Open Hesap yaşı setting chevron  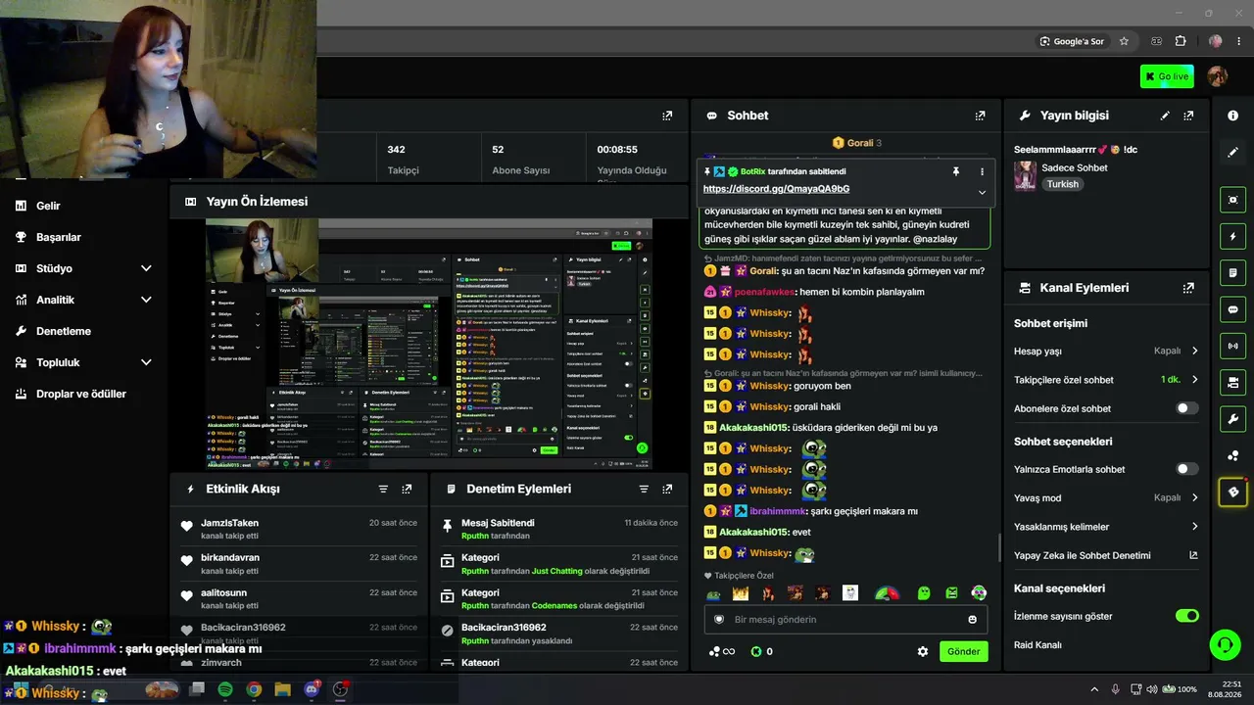[x=1194, y=351]
